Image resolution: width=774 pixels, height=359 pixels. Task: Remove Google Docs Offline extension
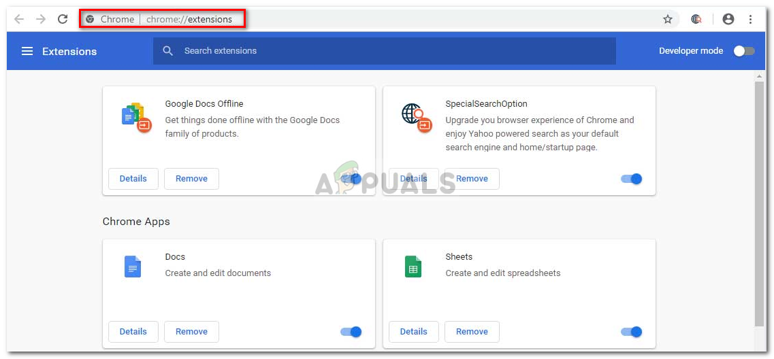click(191, 179)
